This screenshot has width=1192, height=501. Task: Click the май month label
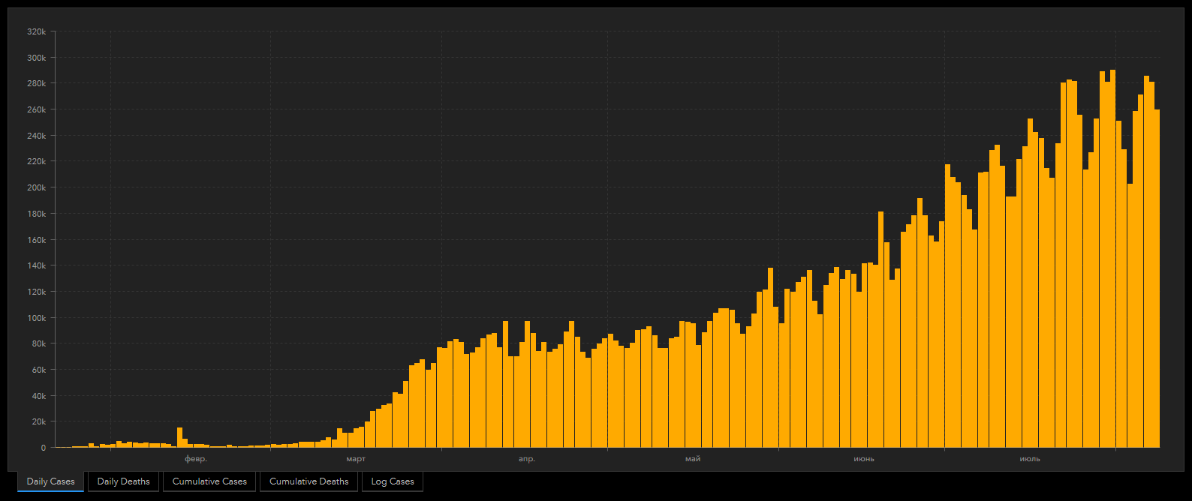pos(693,459)
